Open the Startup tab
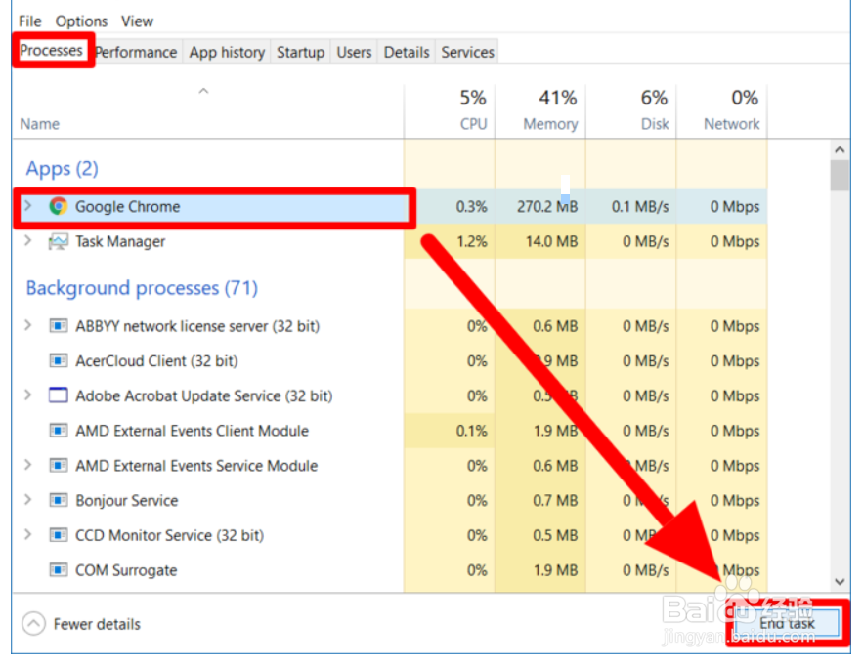The image size is (863, 666). (x=300, y=52)
